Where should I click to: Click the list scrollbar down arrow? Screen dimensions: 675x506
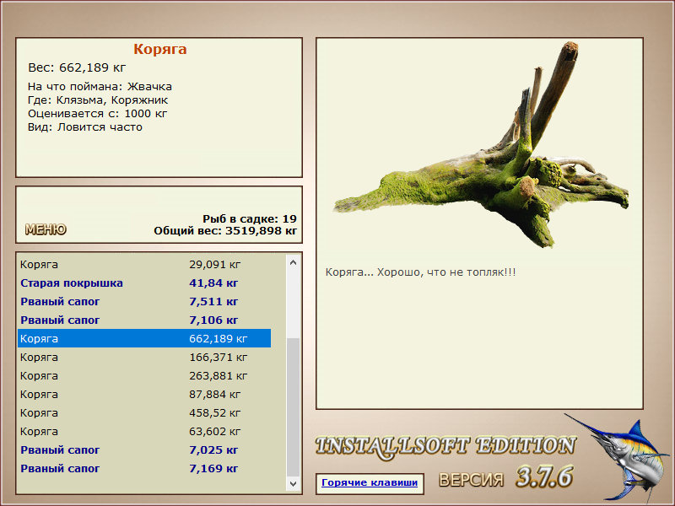click(293, 483)
